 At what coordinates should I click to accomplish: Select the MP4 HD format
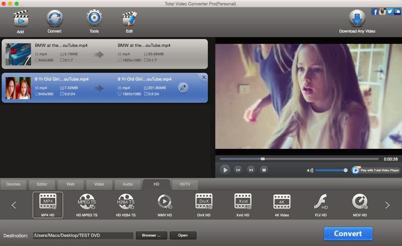coord(48,205)
